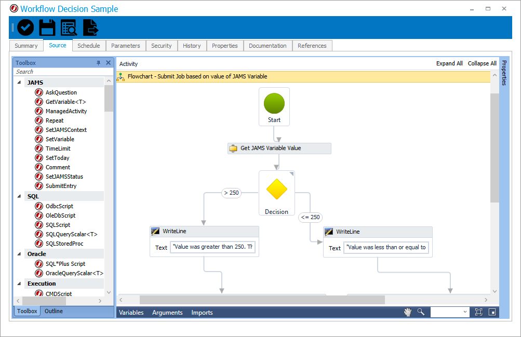The width and height of the screenshot is (521, 337).
Task: Click the export document toolbar icon
Action: 90,28
